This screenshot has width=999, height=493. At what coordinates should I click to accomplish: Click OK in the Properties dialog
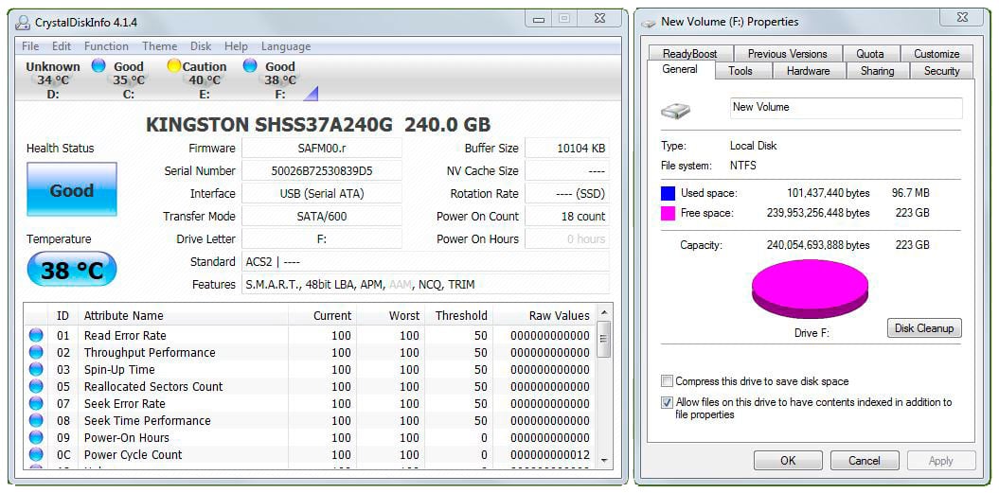[x=788, y=461]
